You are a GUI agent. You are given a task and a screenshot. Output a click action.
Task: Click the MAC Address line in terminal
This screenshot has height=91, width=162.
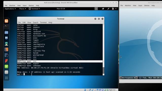coord(50,68)
